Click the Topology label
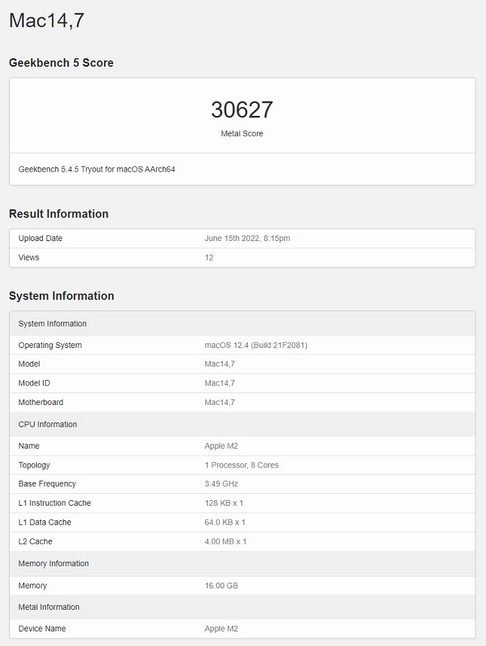Viewport: 486px width, 646px height. click(x=34, y=465)
